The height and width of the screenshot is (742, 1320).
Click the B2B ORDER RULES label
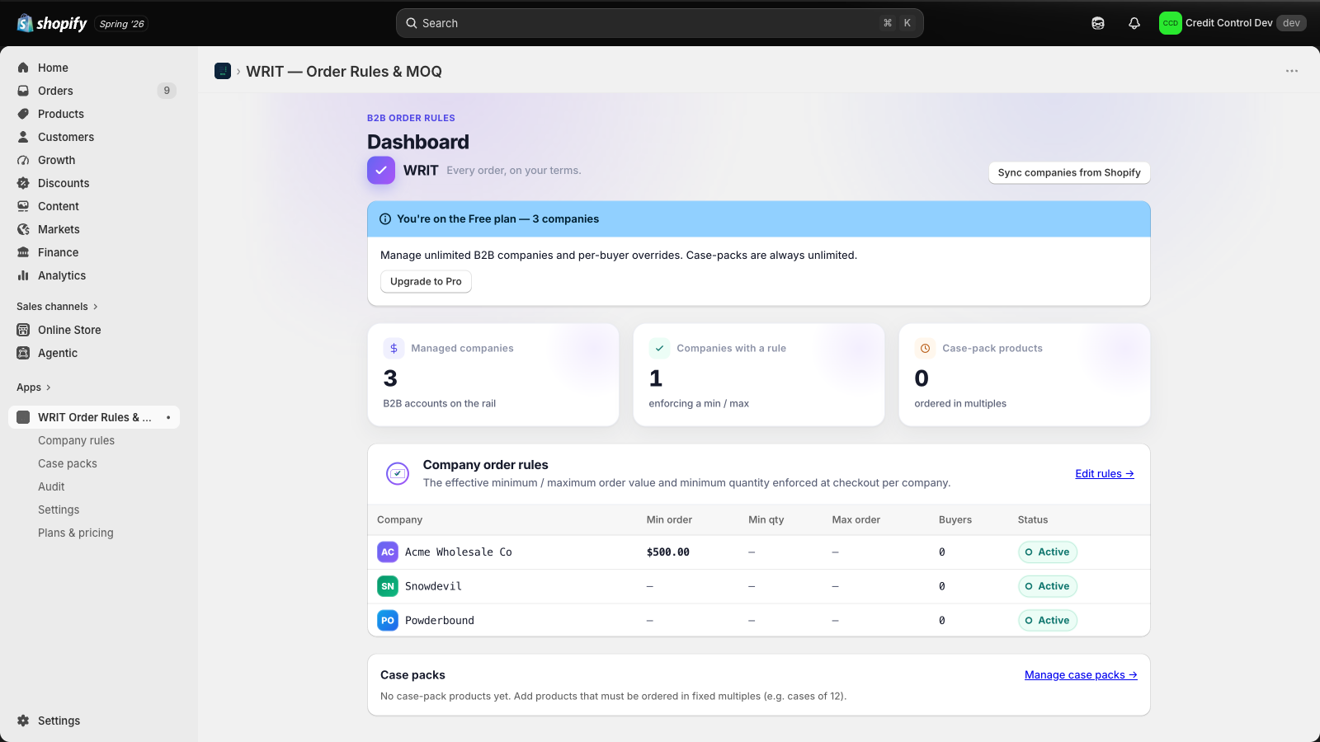tap(411, 118)
